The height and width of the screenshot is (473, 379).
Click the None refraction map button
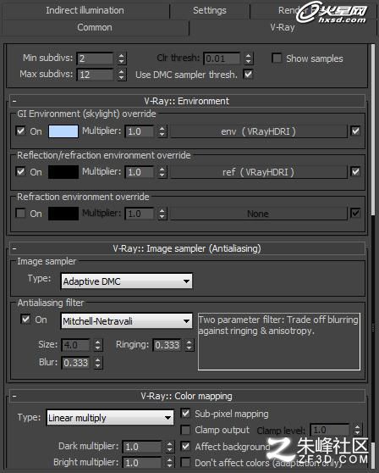pyautogui.click(x=259, y=214)
